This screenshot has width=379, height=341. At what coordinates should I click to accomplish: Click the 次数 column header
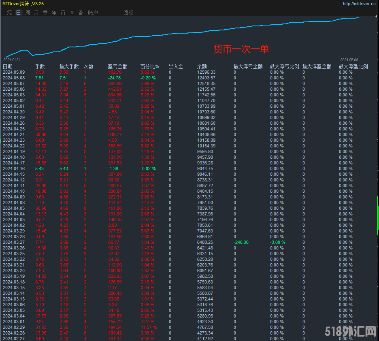(88, 66)
